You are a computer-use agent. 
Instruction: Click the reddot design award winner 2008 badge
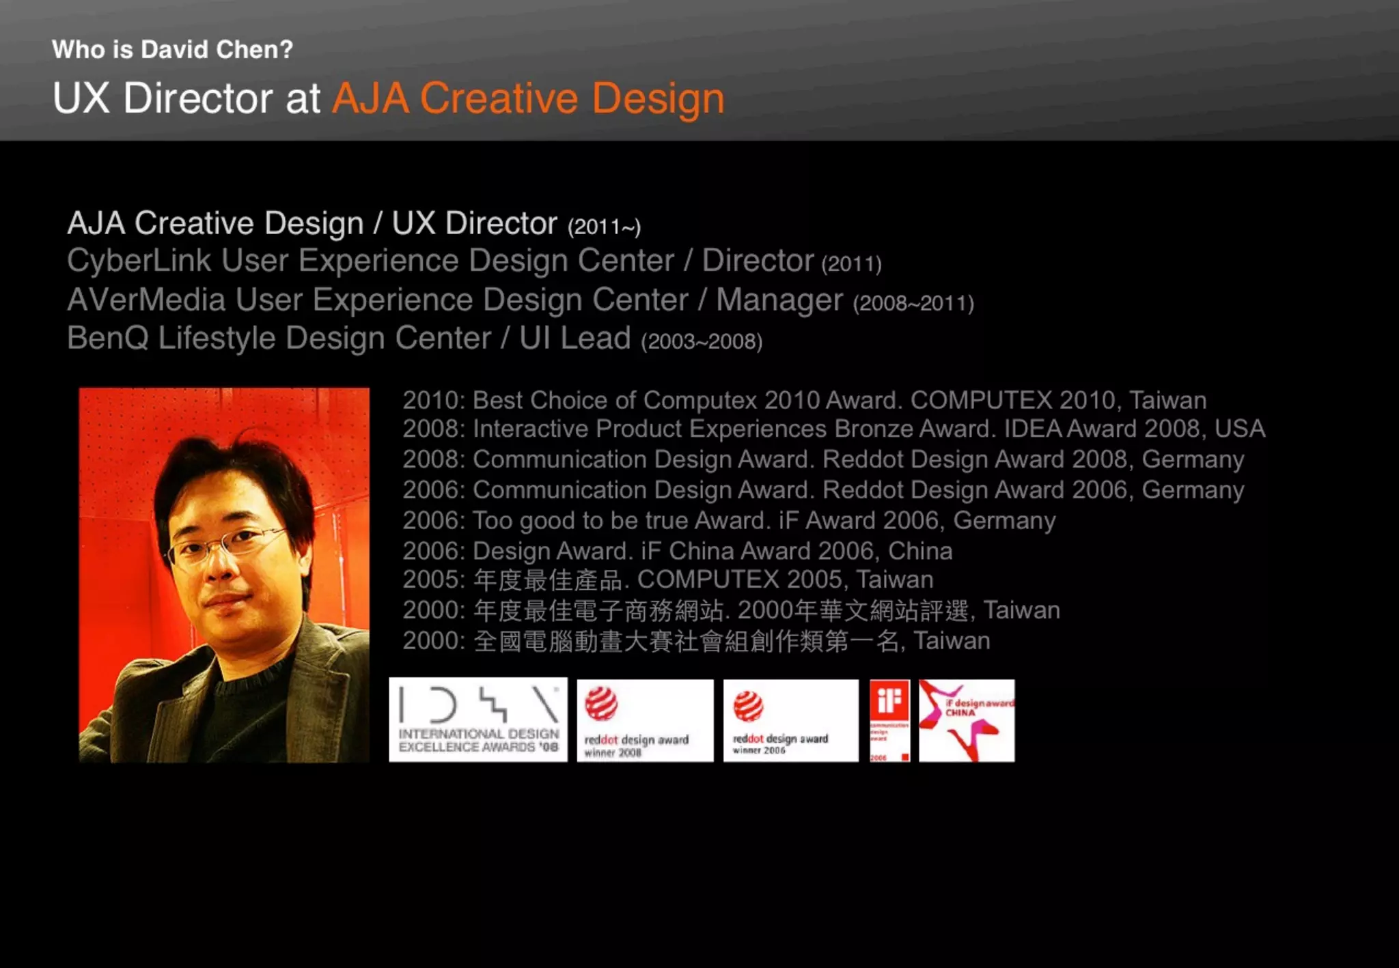point(644,720)
